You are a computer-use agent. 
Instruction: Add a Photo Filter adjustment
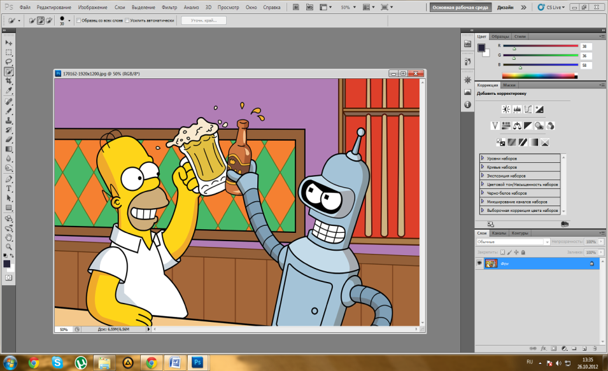(x=539, y=125)
